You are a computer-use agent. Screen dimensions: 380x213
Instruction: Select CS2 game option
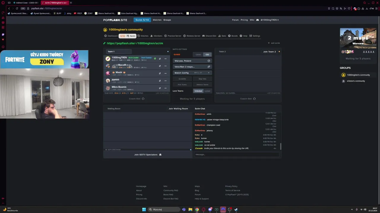tap(207, 54)
